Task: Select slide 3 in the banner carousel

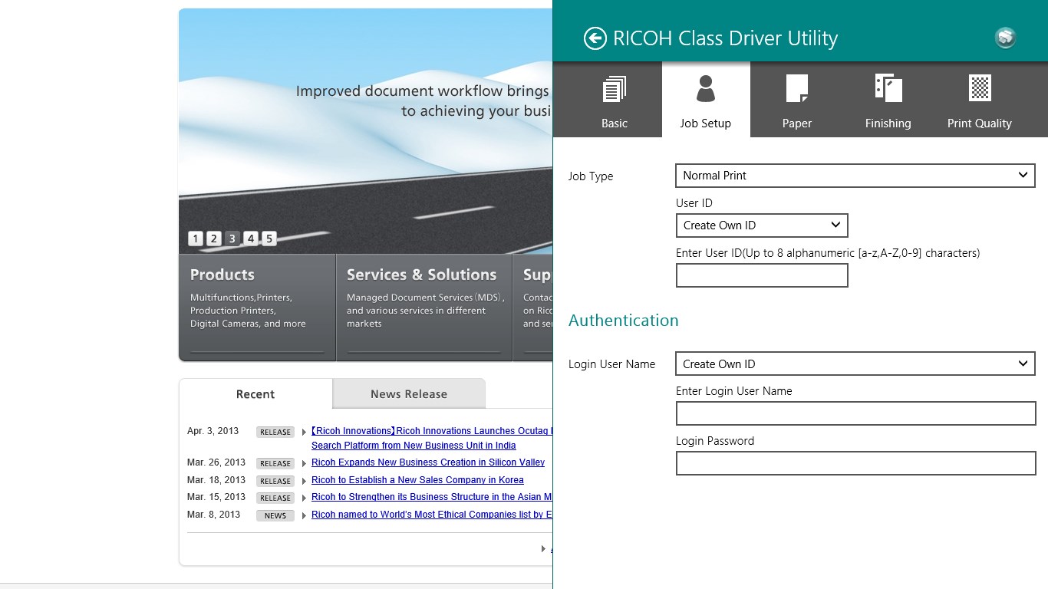Action: point(232,239)
